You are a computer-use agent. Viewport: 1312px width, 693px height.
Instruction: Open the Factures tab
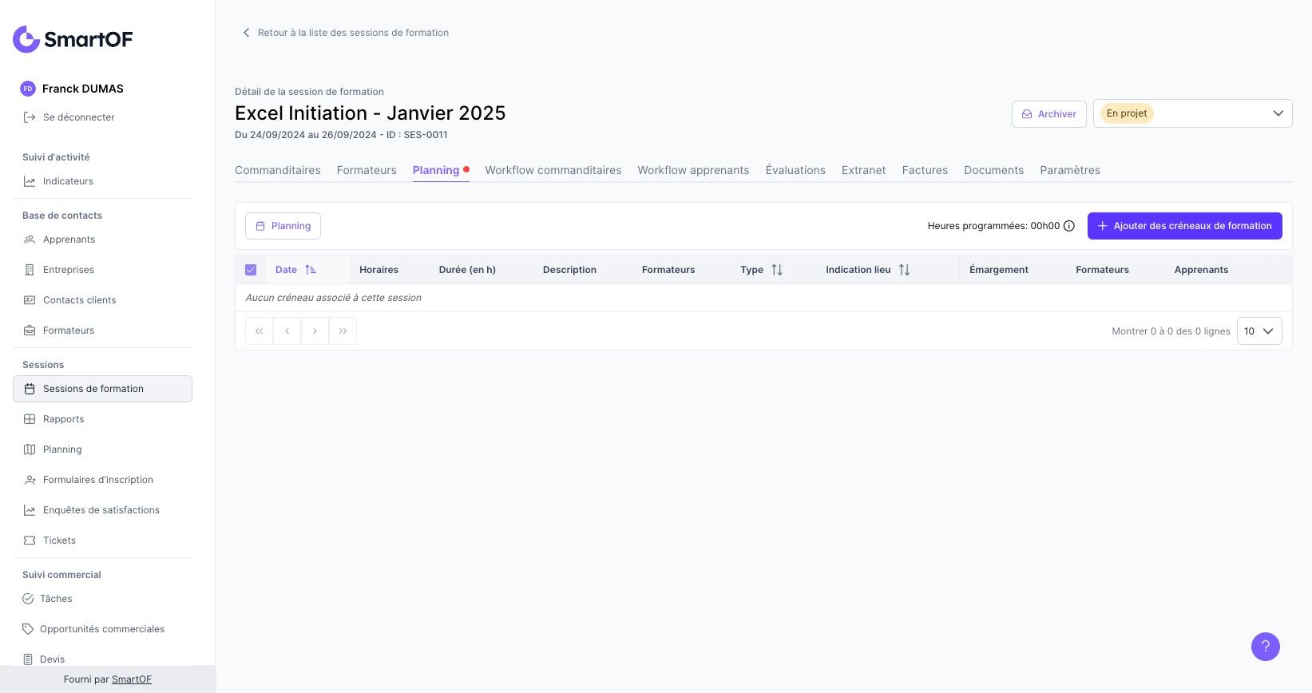pyautogui.click(x=925, y=170)
